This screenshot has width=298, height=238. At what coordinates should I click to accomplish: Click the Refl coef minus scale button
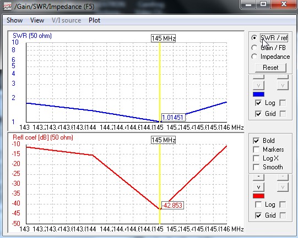tap(258, 177)
